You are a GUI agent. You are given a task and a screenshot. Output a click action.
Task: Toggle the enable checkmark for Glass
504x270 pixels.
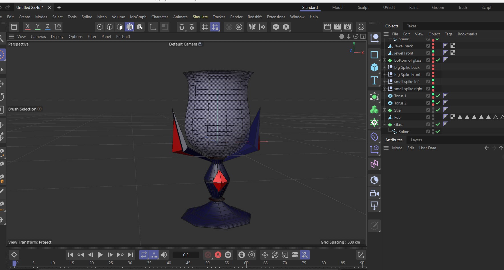pos(438,124)
